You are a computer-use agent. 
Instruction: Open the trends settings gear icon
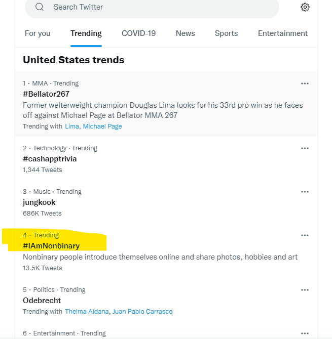click(x=305, y=7)
